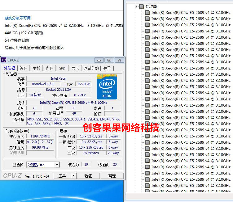The width and height of the screenshot is (233, 202).
Task: Click the 工具 button
Action: click(62, 176)
